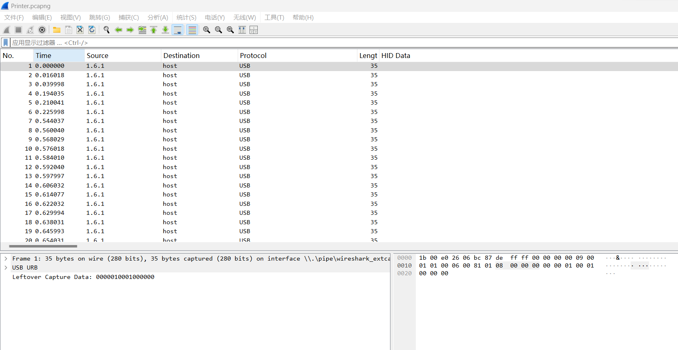
Task: Click the zoom out icon
Action: tap(219, 30)
